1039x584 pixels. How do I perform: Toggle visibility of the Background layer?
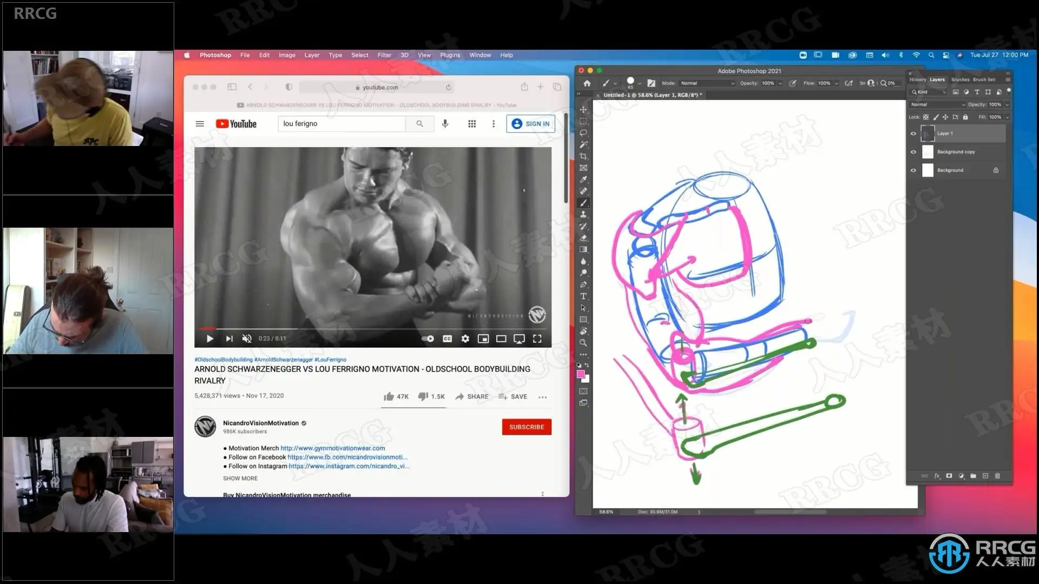point(913,170)
